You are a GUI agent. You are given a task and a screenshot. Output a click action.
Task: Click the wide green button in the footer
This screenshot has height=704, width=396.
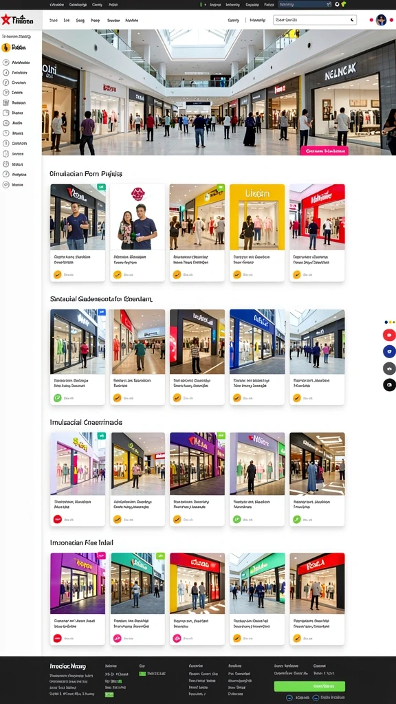click(x=310, y=686)
